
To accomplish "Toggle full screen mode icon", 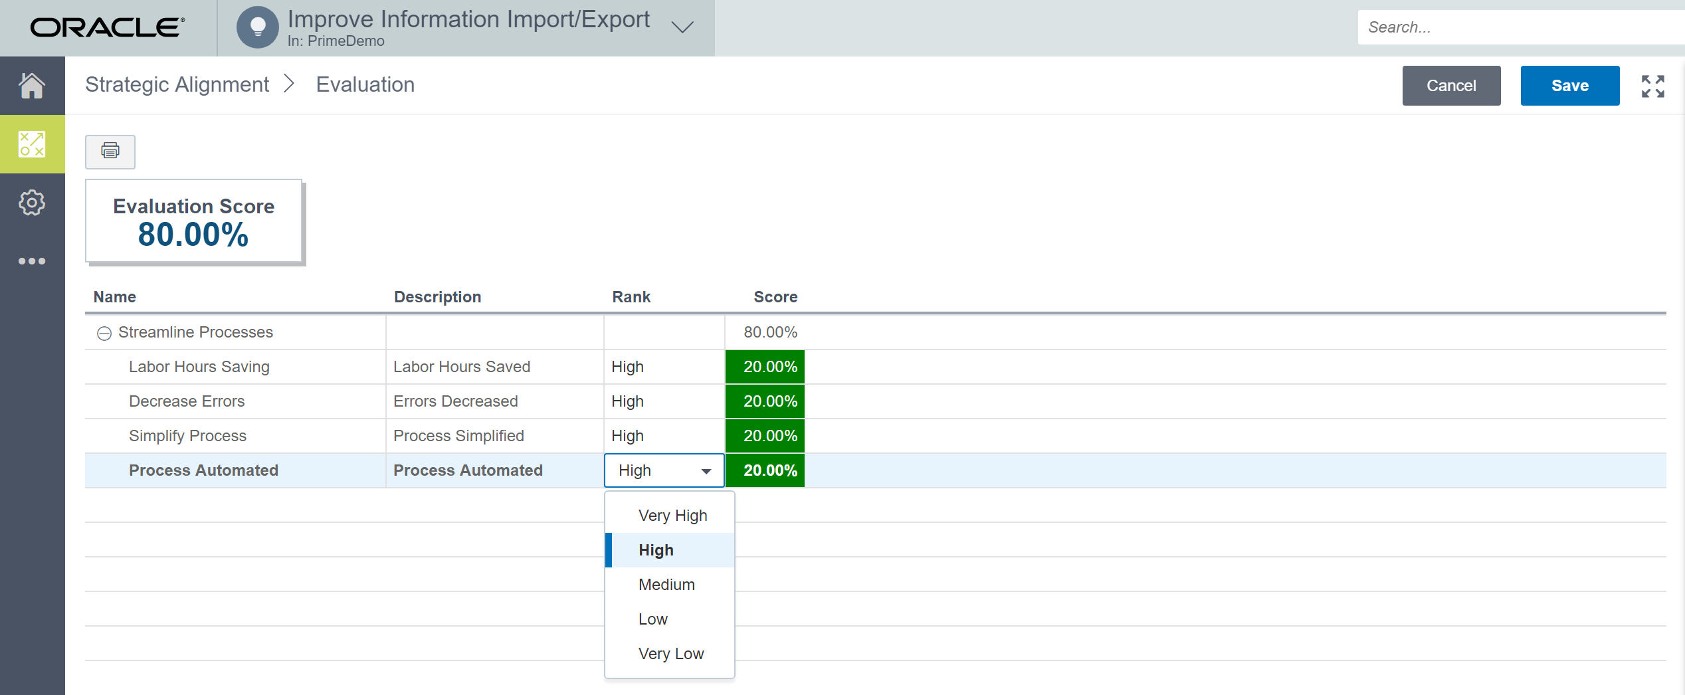I will tap(1652, 86).
